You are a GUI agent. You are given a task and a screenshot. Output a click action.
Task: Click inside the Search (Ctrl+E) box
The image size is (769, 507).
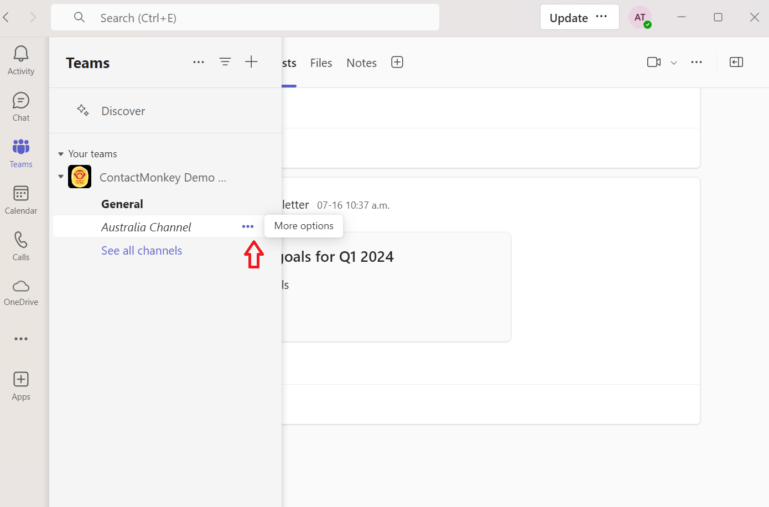[x=245, y=18]
